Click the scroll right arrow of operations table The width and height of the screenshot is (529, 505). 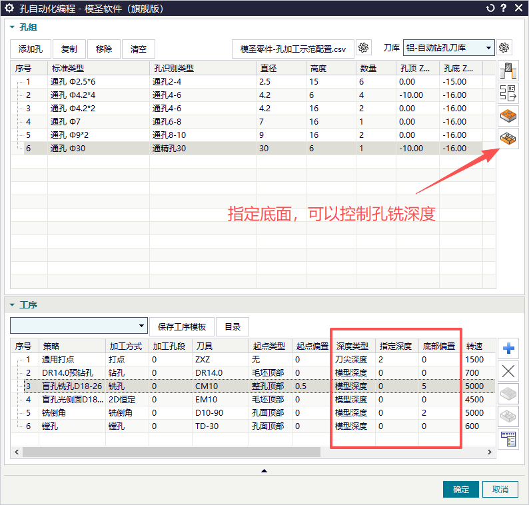click(x=490, y=452)
